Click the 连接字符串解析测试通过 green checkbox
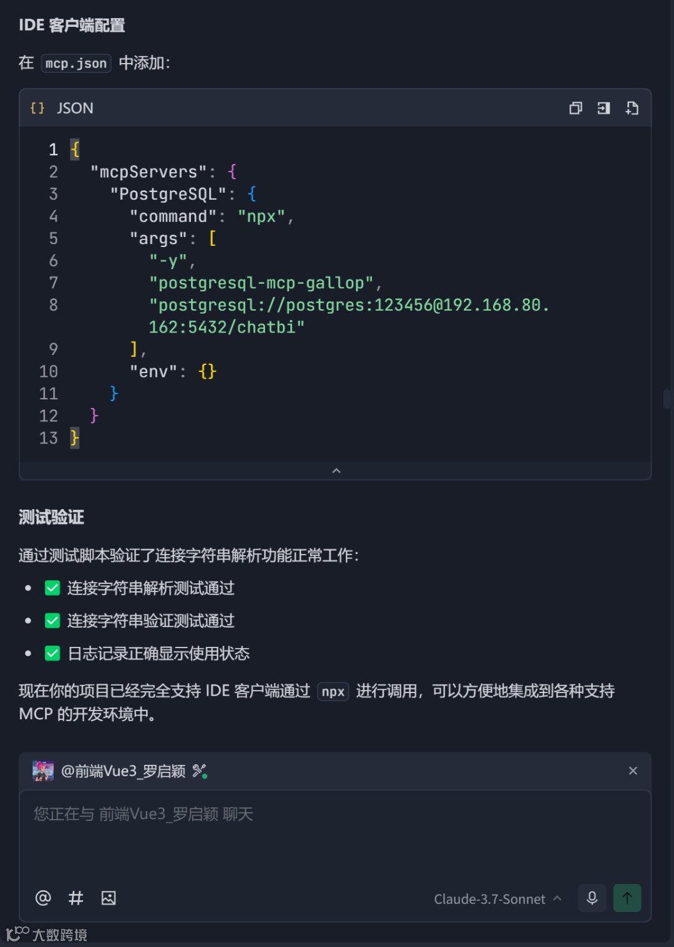 (52, 588)
